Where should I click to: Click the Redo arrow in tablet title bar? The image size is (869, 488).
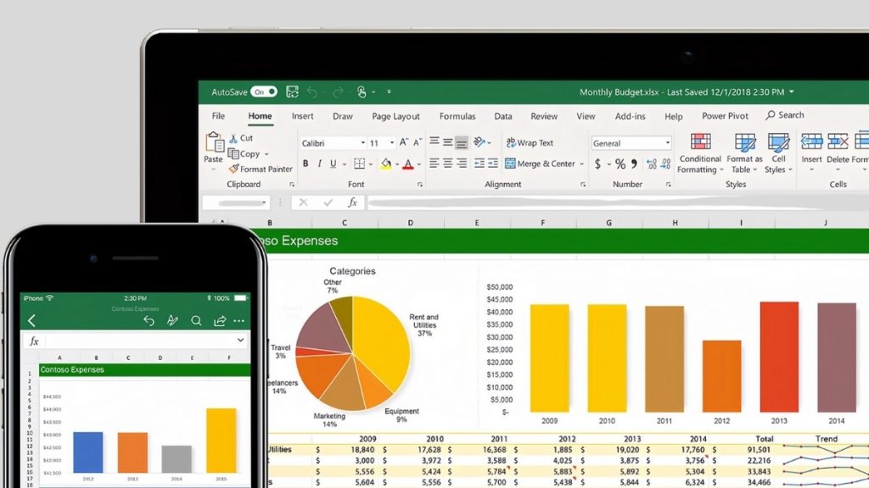(338, 91)
